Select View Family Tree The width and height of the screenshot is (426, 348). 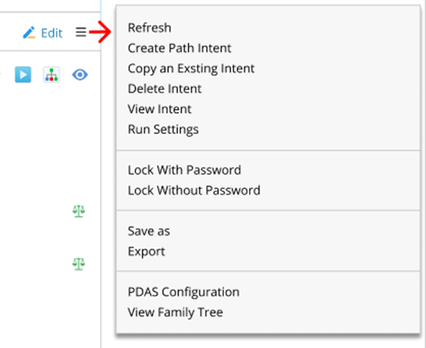pos(175,312)
